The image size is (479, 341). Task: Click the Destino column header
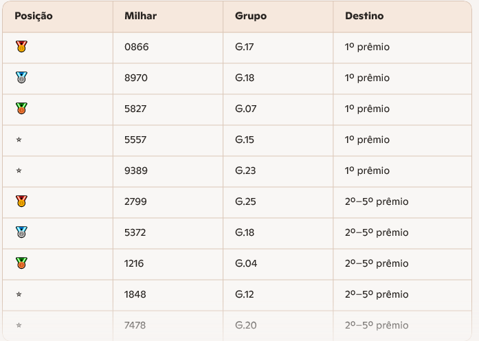[x=364, y=16]
